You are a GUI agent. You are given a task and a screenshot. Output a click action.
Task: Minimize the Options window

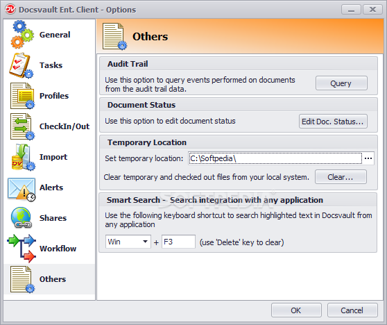(x=351, y=10)
